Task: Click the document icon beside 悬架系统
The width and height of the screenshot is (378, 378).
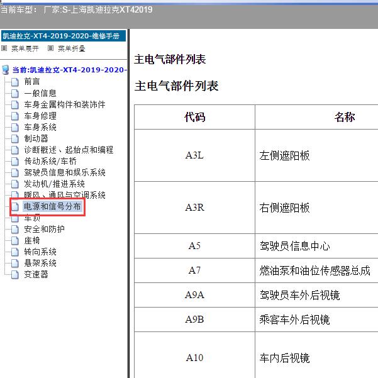Action: pos(15,264)
